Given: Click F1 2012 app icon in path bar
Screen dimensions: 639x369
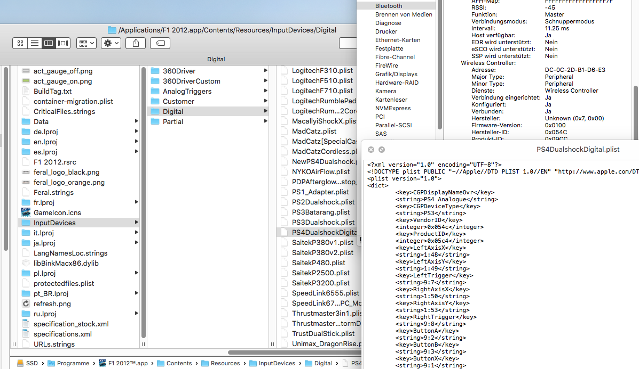Looking at the screenshot, I should [102, 363].
